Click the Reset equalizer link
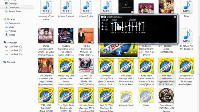This screenshot has height=112, width=200. pyautogui.click(x=114, y=20)
